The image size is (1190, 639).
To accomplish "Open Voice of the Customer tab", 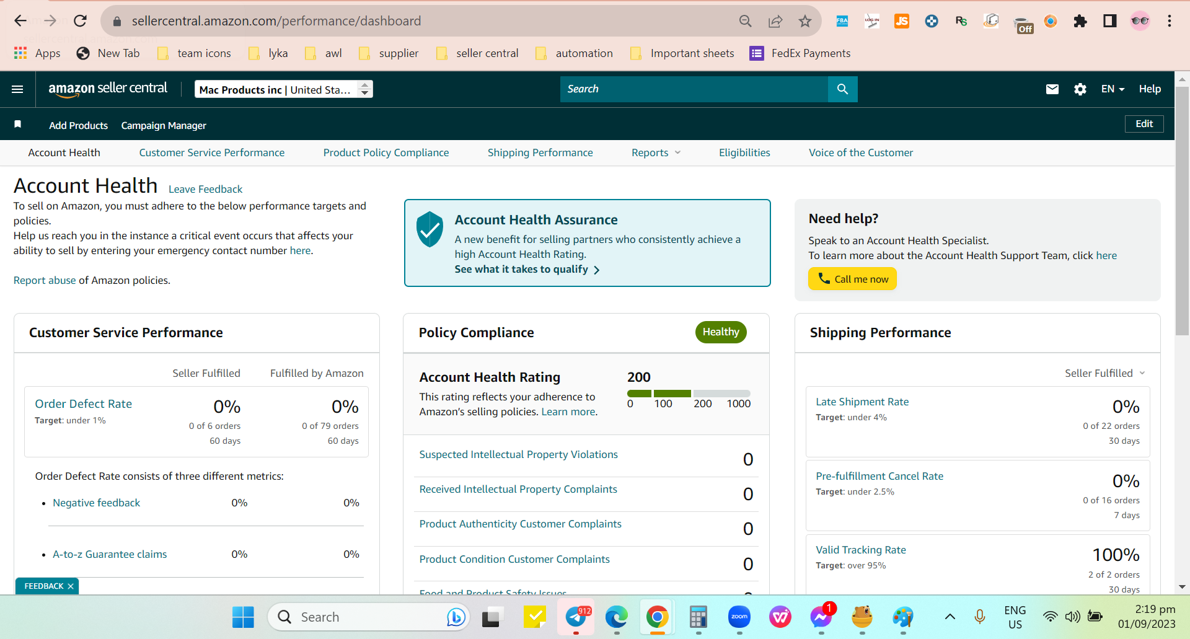I will coord(860,152).
